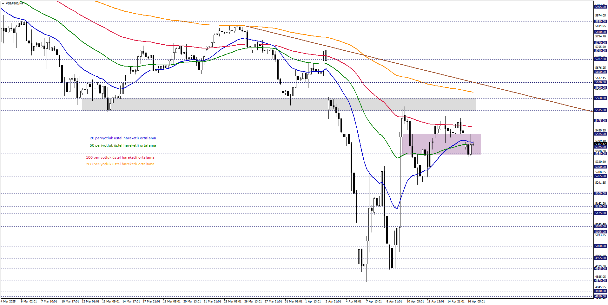Click the 5300.00 price level label
The image size is (608, 305).
[600, 167]
